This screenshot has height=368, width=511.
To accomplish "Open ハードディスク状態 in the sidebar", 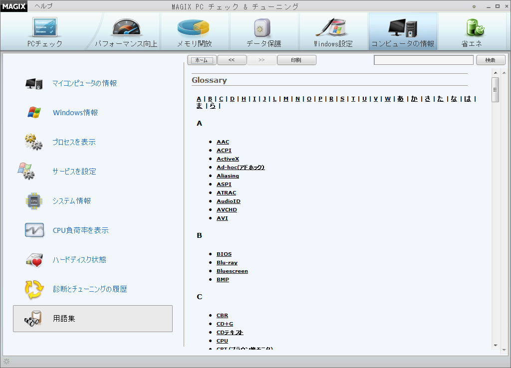I will [79, 260].
